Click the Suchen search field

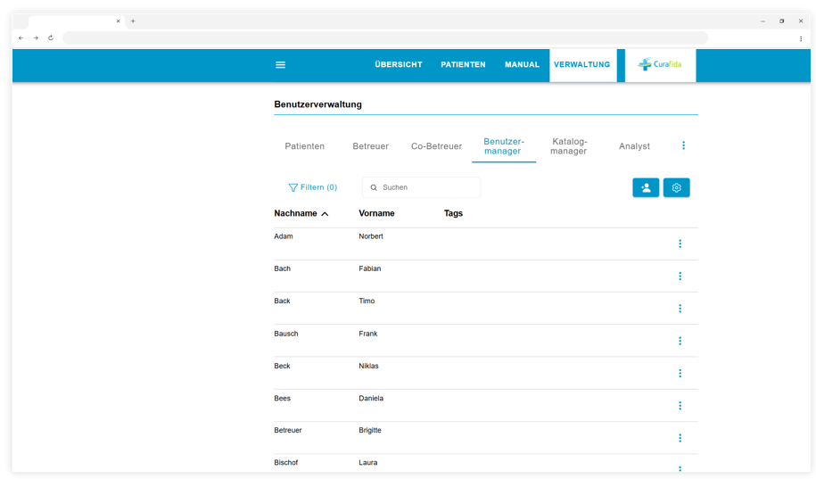(422, 187)
